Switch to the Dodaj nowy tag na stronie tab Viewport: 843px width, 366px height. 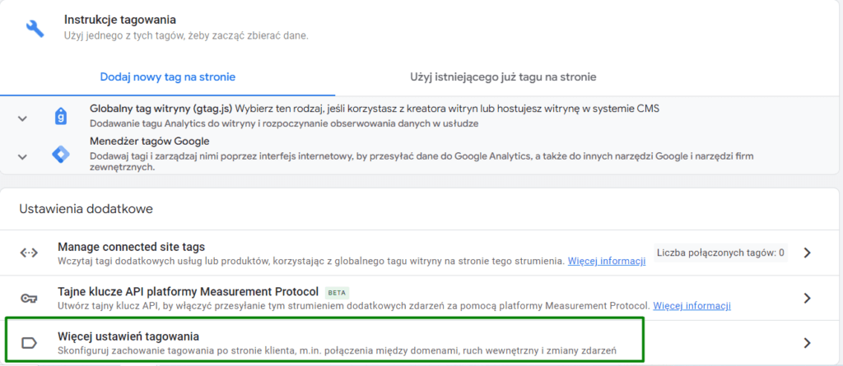pyautogui.click(x=168, y=76)
